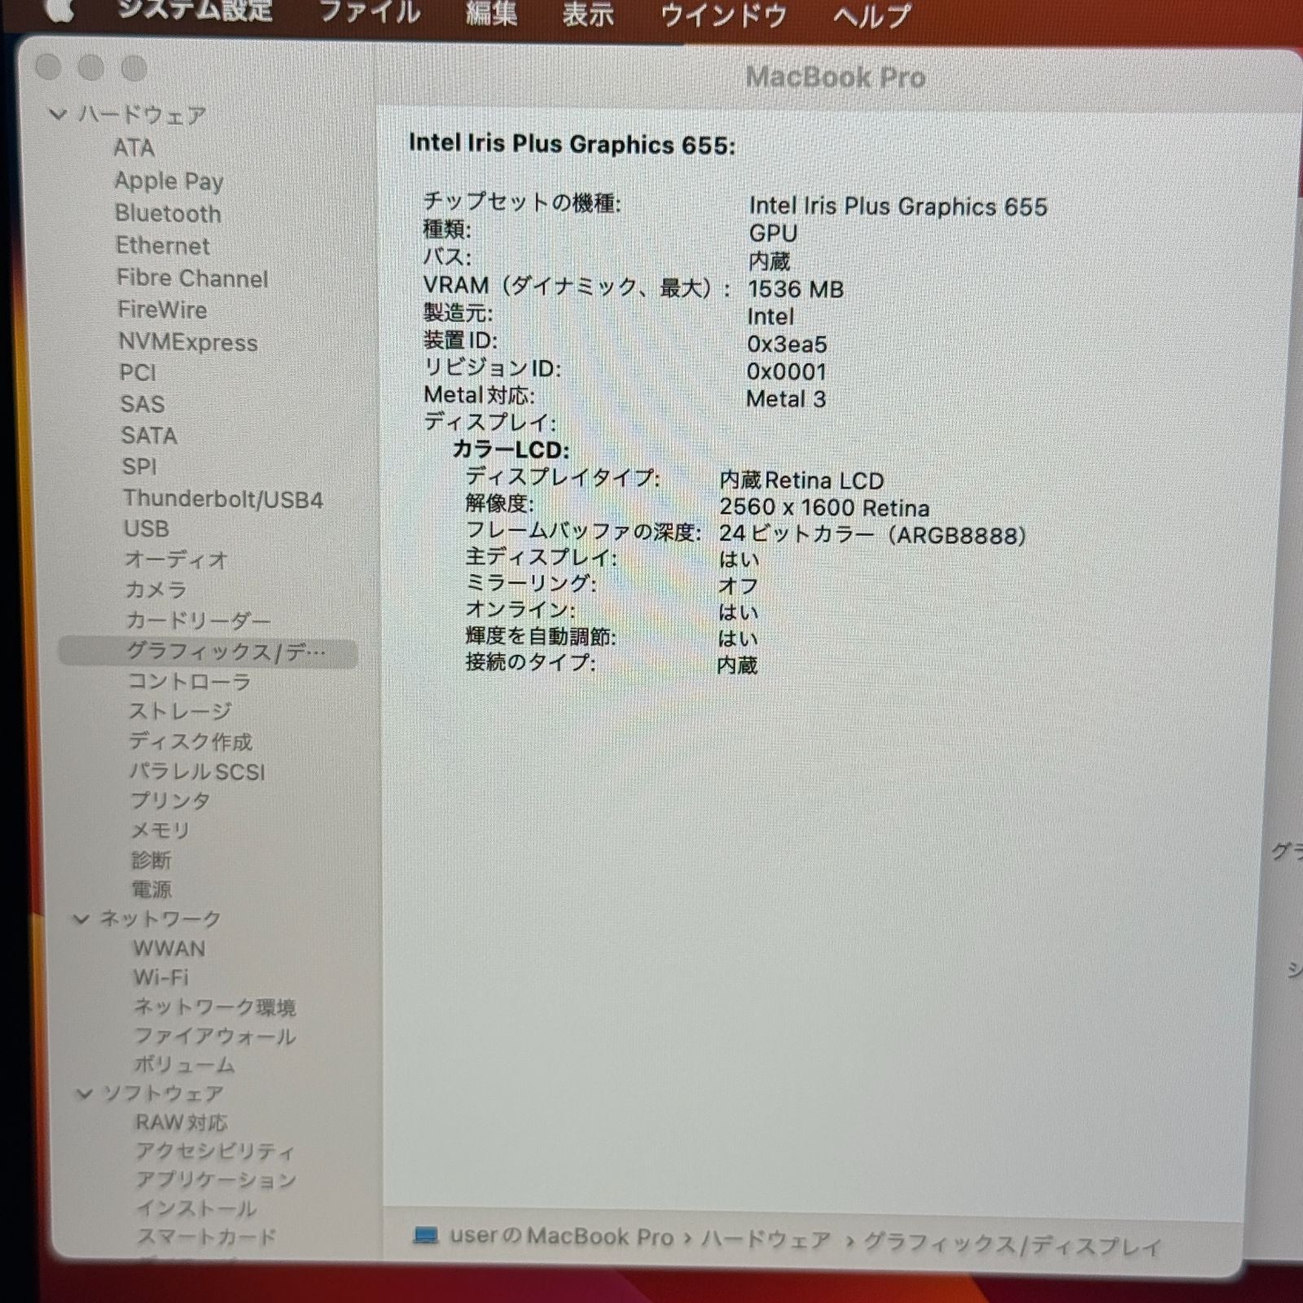Viewport: 1303px width, 1303px height.
Task: Select Bluetooth in the sidebar
Action: pyautogui.click(x=168, y=213)
